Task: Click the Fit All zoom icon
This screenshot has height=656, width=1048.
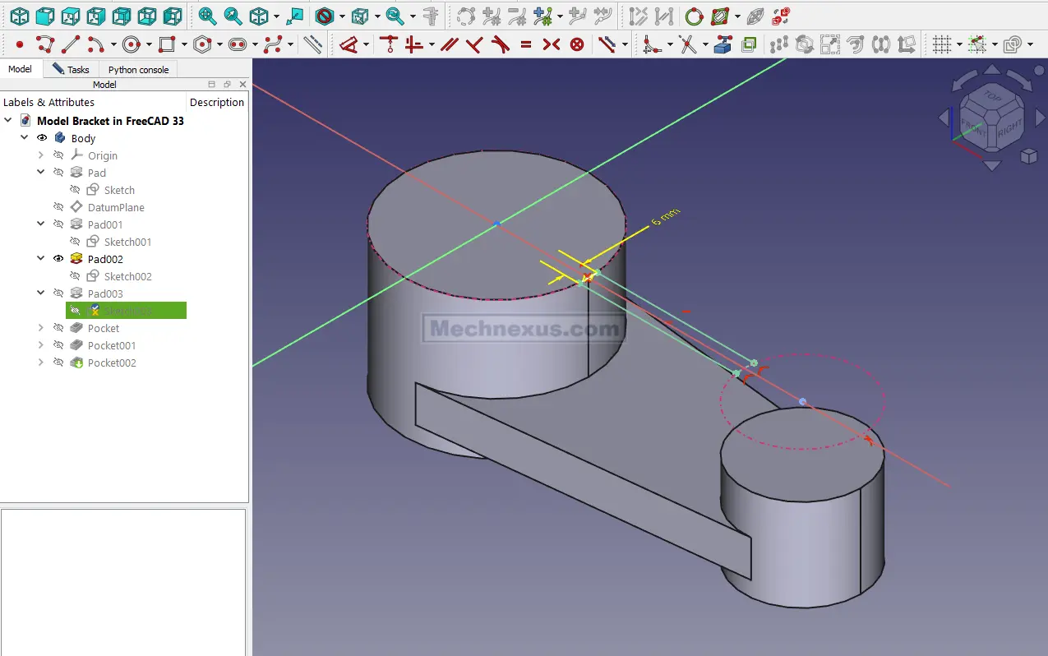Action: point(207,16)
